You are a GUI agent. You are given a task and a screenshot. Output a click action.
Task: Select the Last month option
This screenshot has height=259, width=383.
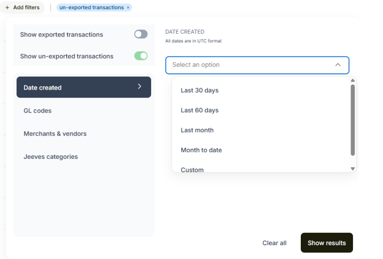(x=197, y=130)
